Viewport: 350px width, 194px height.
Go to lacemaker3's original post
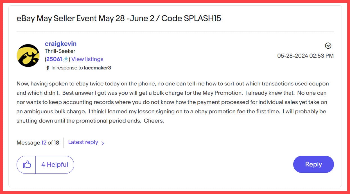pos(97,68)
